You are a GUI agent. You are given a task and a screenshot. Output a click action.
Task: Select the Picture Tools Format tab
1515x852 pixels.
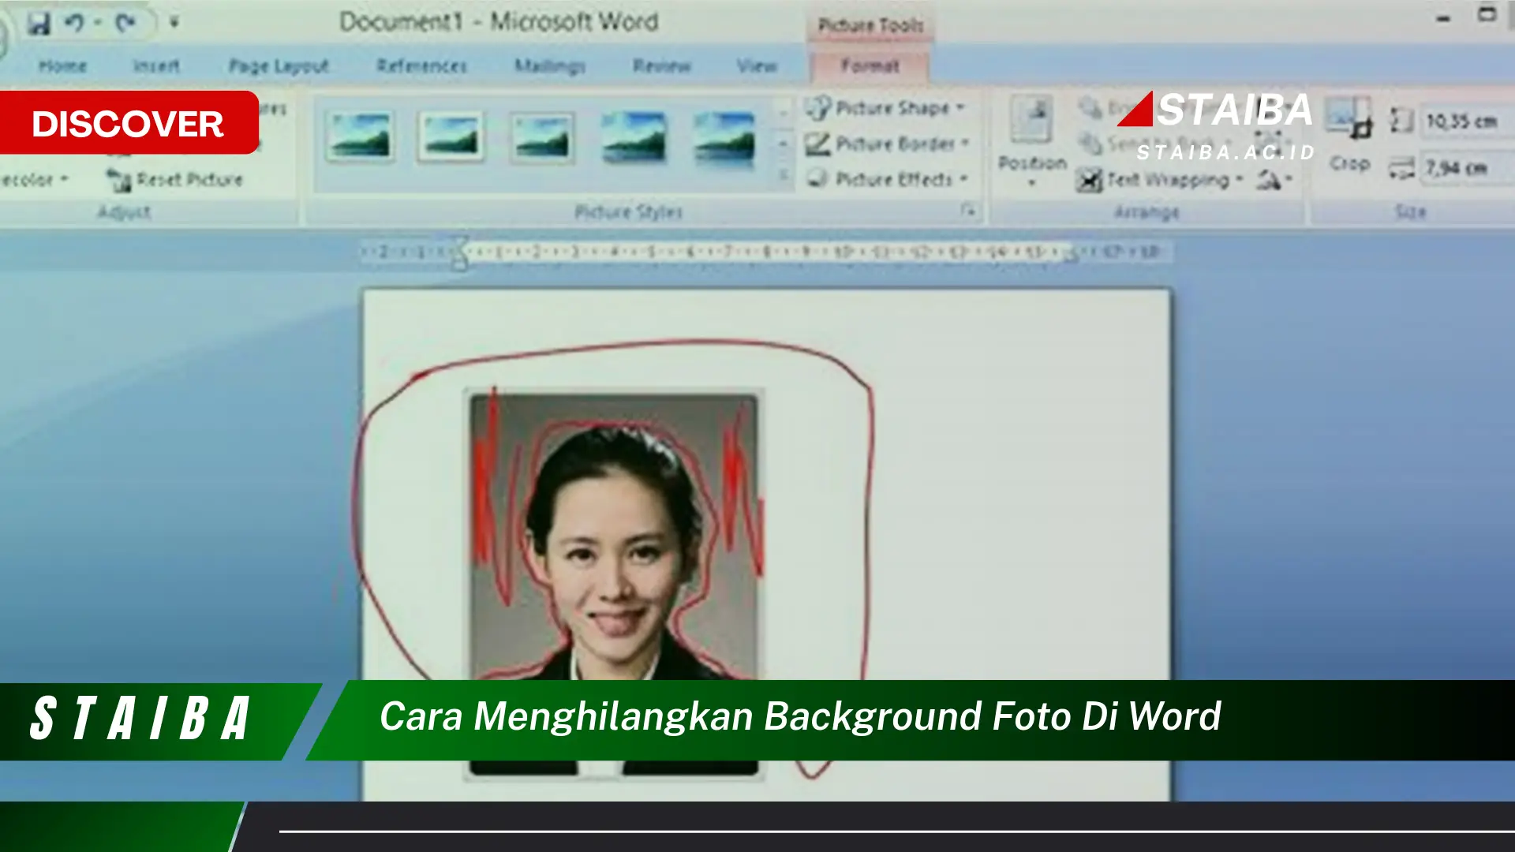pyautogui.click(x=870, y=66)
